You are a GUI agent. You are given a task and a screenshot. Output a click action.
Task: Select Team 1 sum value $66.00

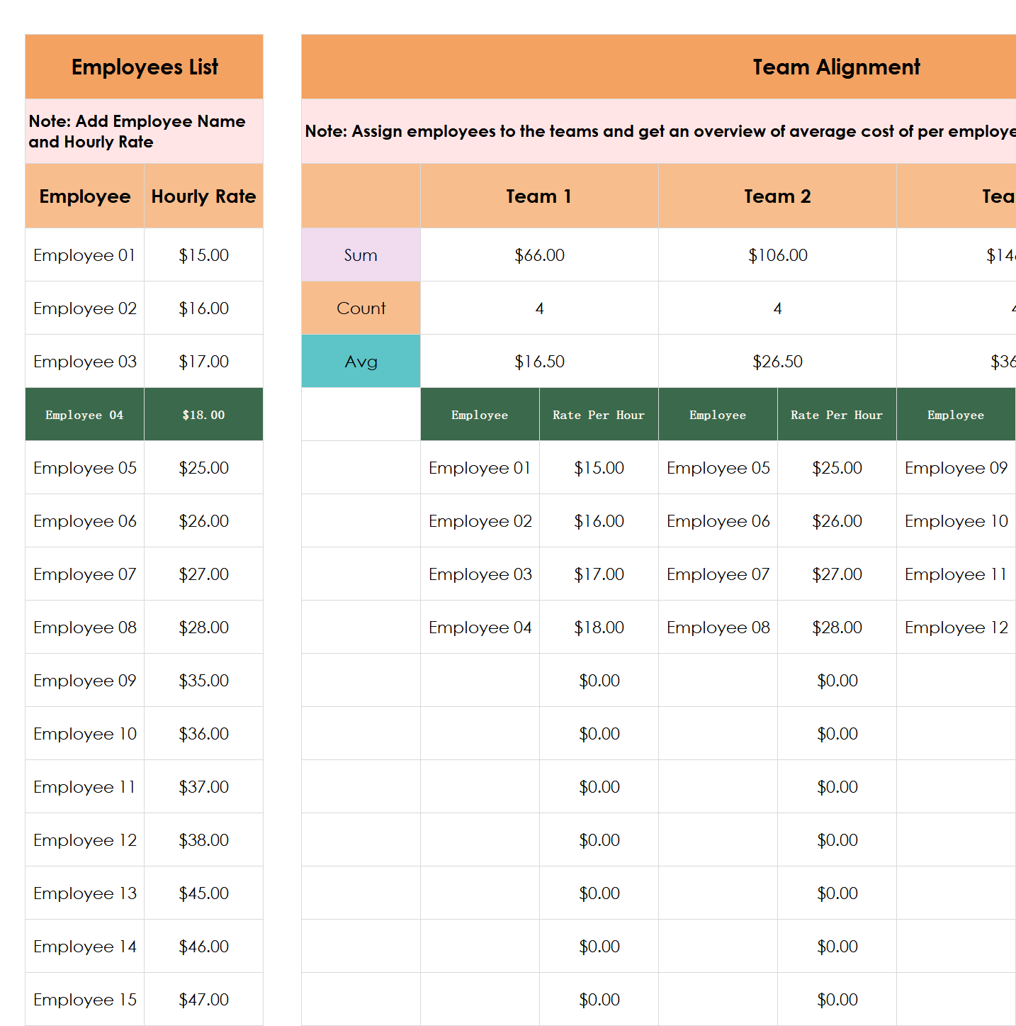click(x=539, y=255)
